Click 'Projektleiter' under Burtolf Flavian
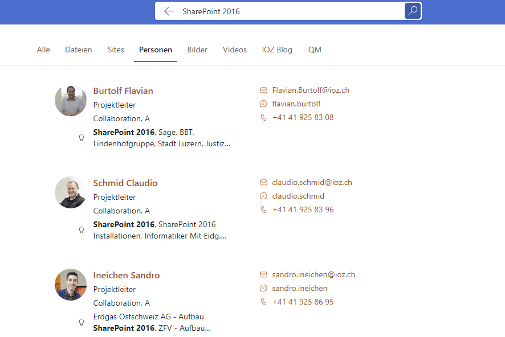Image resolution: width=505 pixels, height=337 pixels. pyautogui.click(x=115, y=105)
